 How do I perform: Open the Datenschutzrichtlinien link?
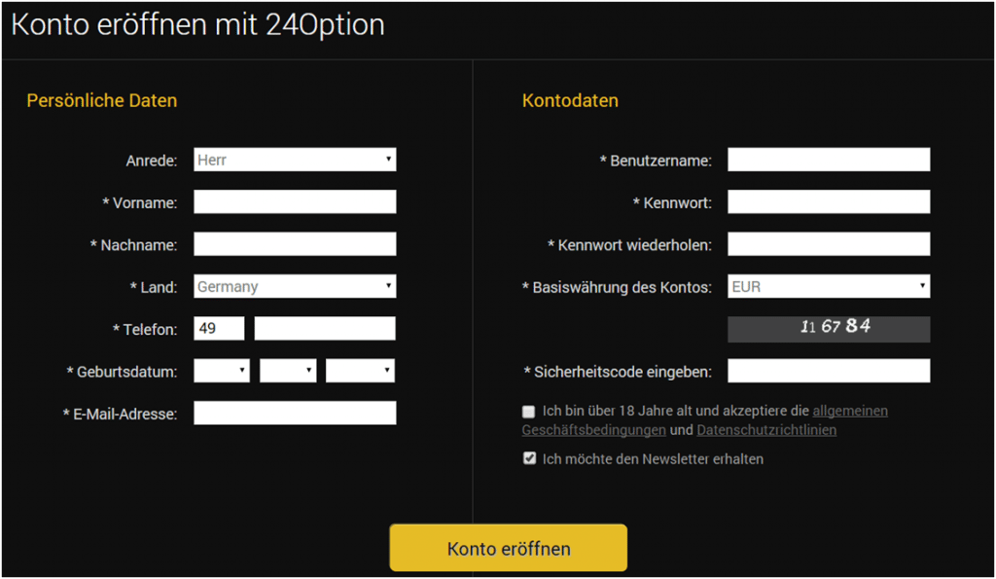click(x=766, y=430)
